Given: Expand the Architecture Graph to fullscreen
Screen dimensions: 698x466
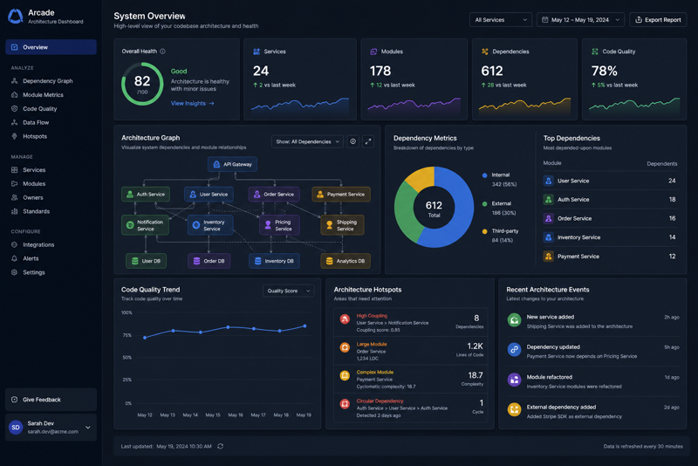Looking at the screenshot, I should (x=368, y=141).
